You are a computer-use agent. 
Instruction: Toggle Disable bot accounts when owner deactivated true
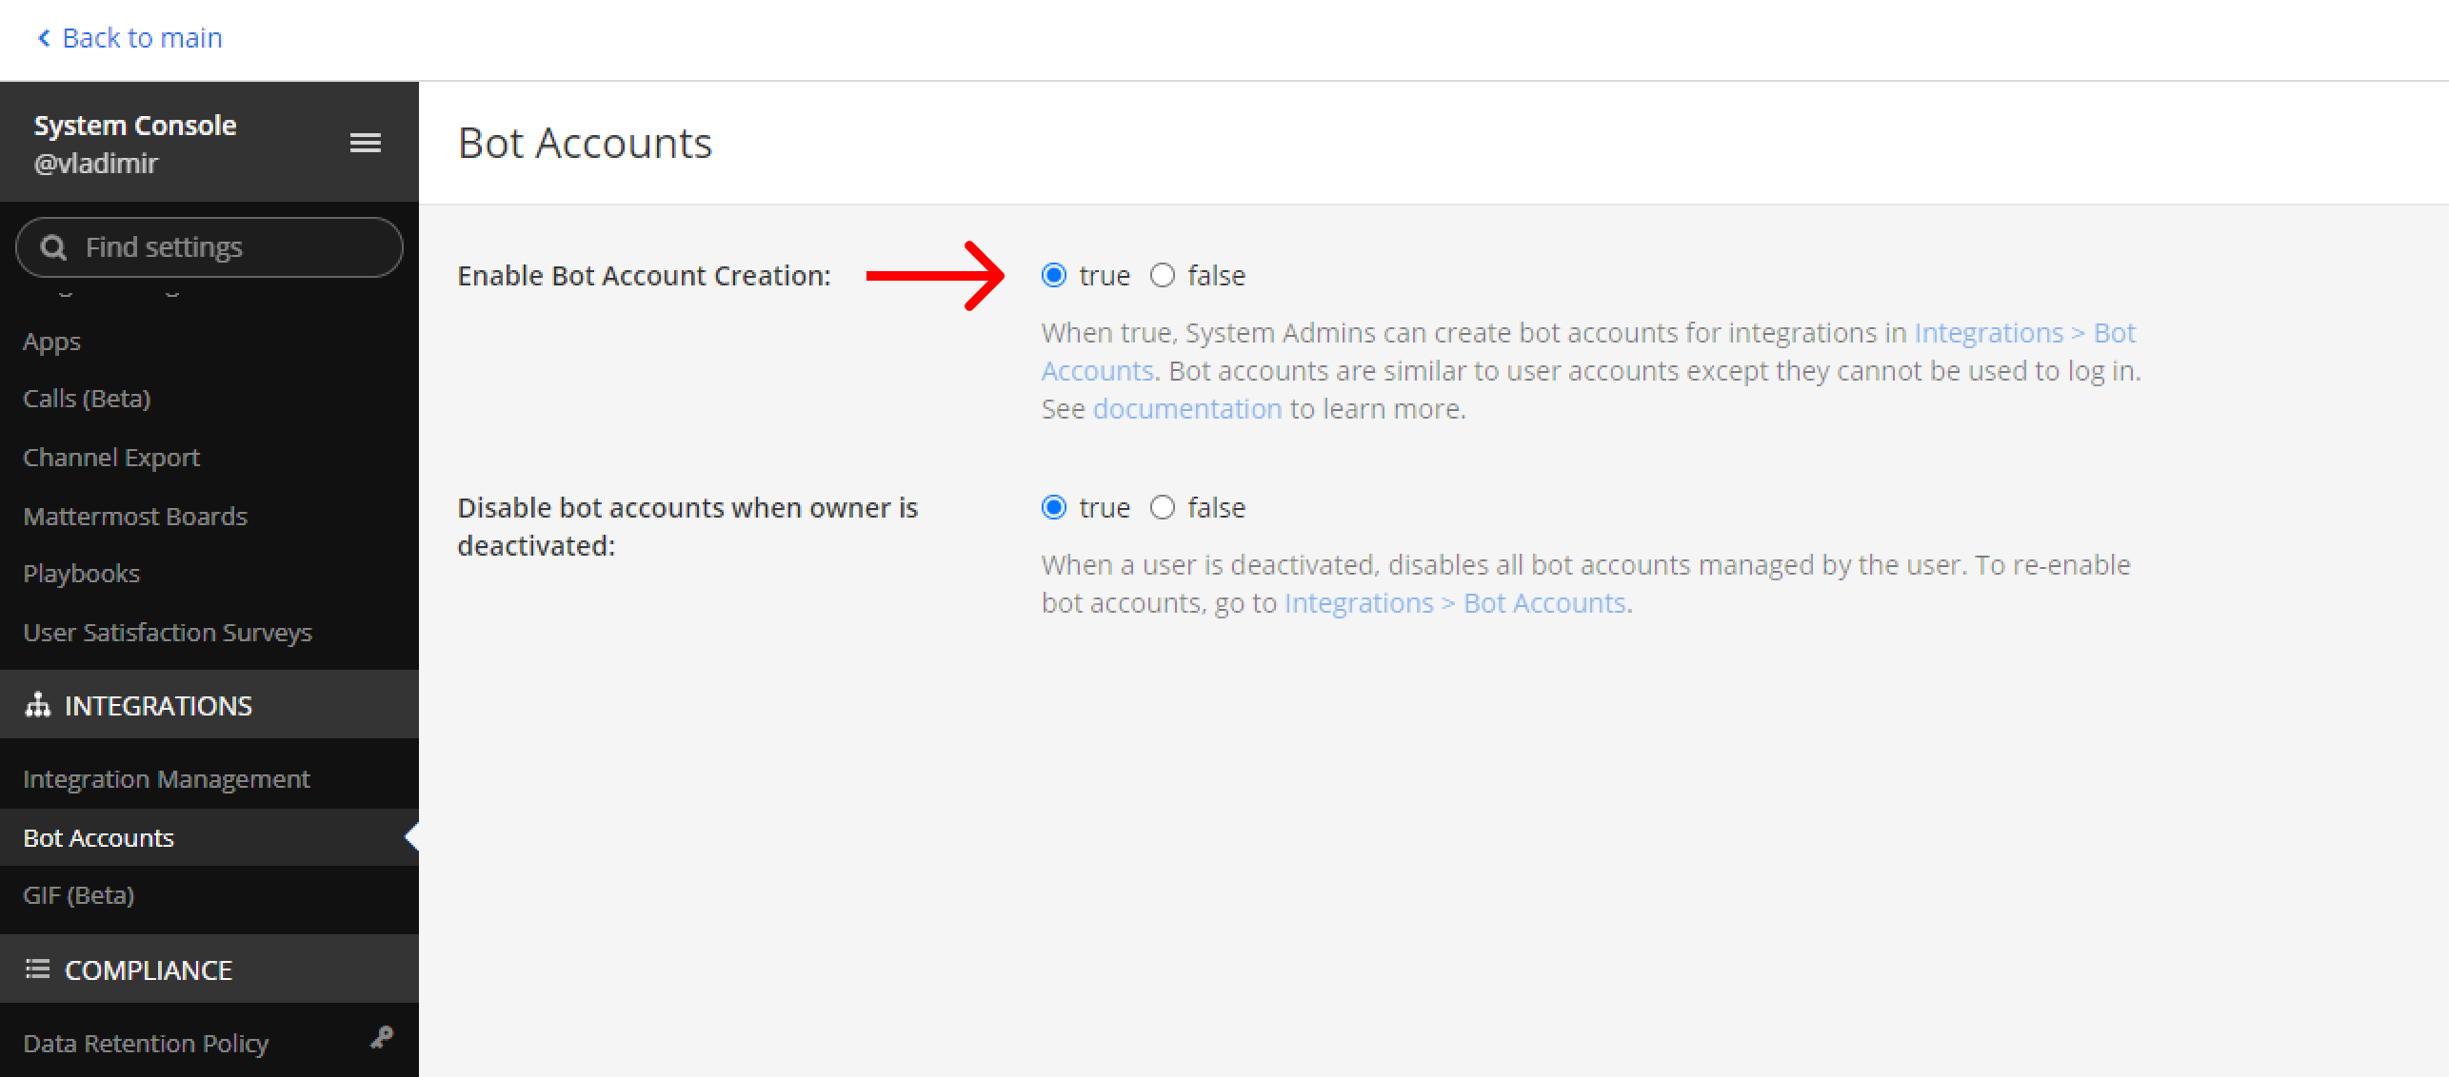(1056, 506)
